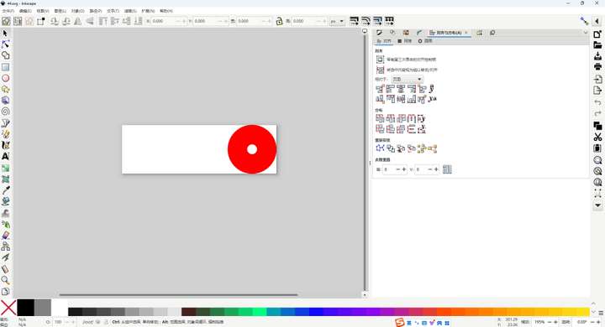Image resolution: width=605 pixels, height=327 pixels.
Task: Click the remove overlaps button
Action: pos(447,169)
